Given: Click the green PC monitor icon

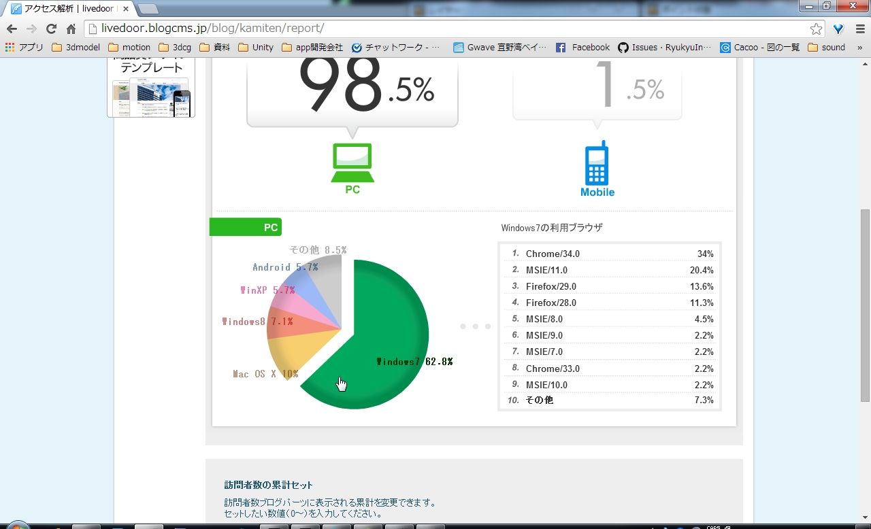Looking at the screenshot, I should (x=352, y=163).
